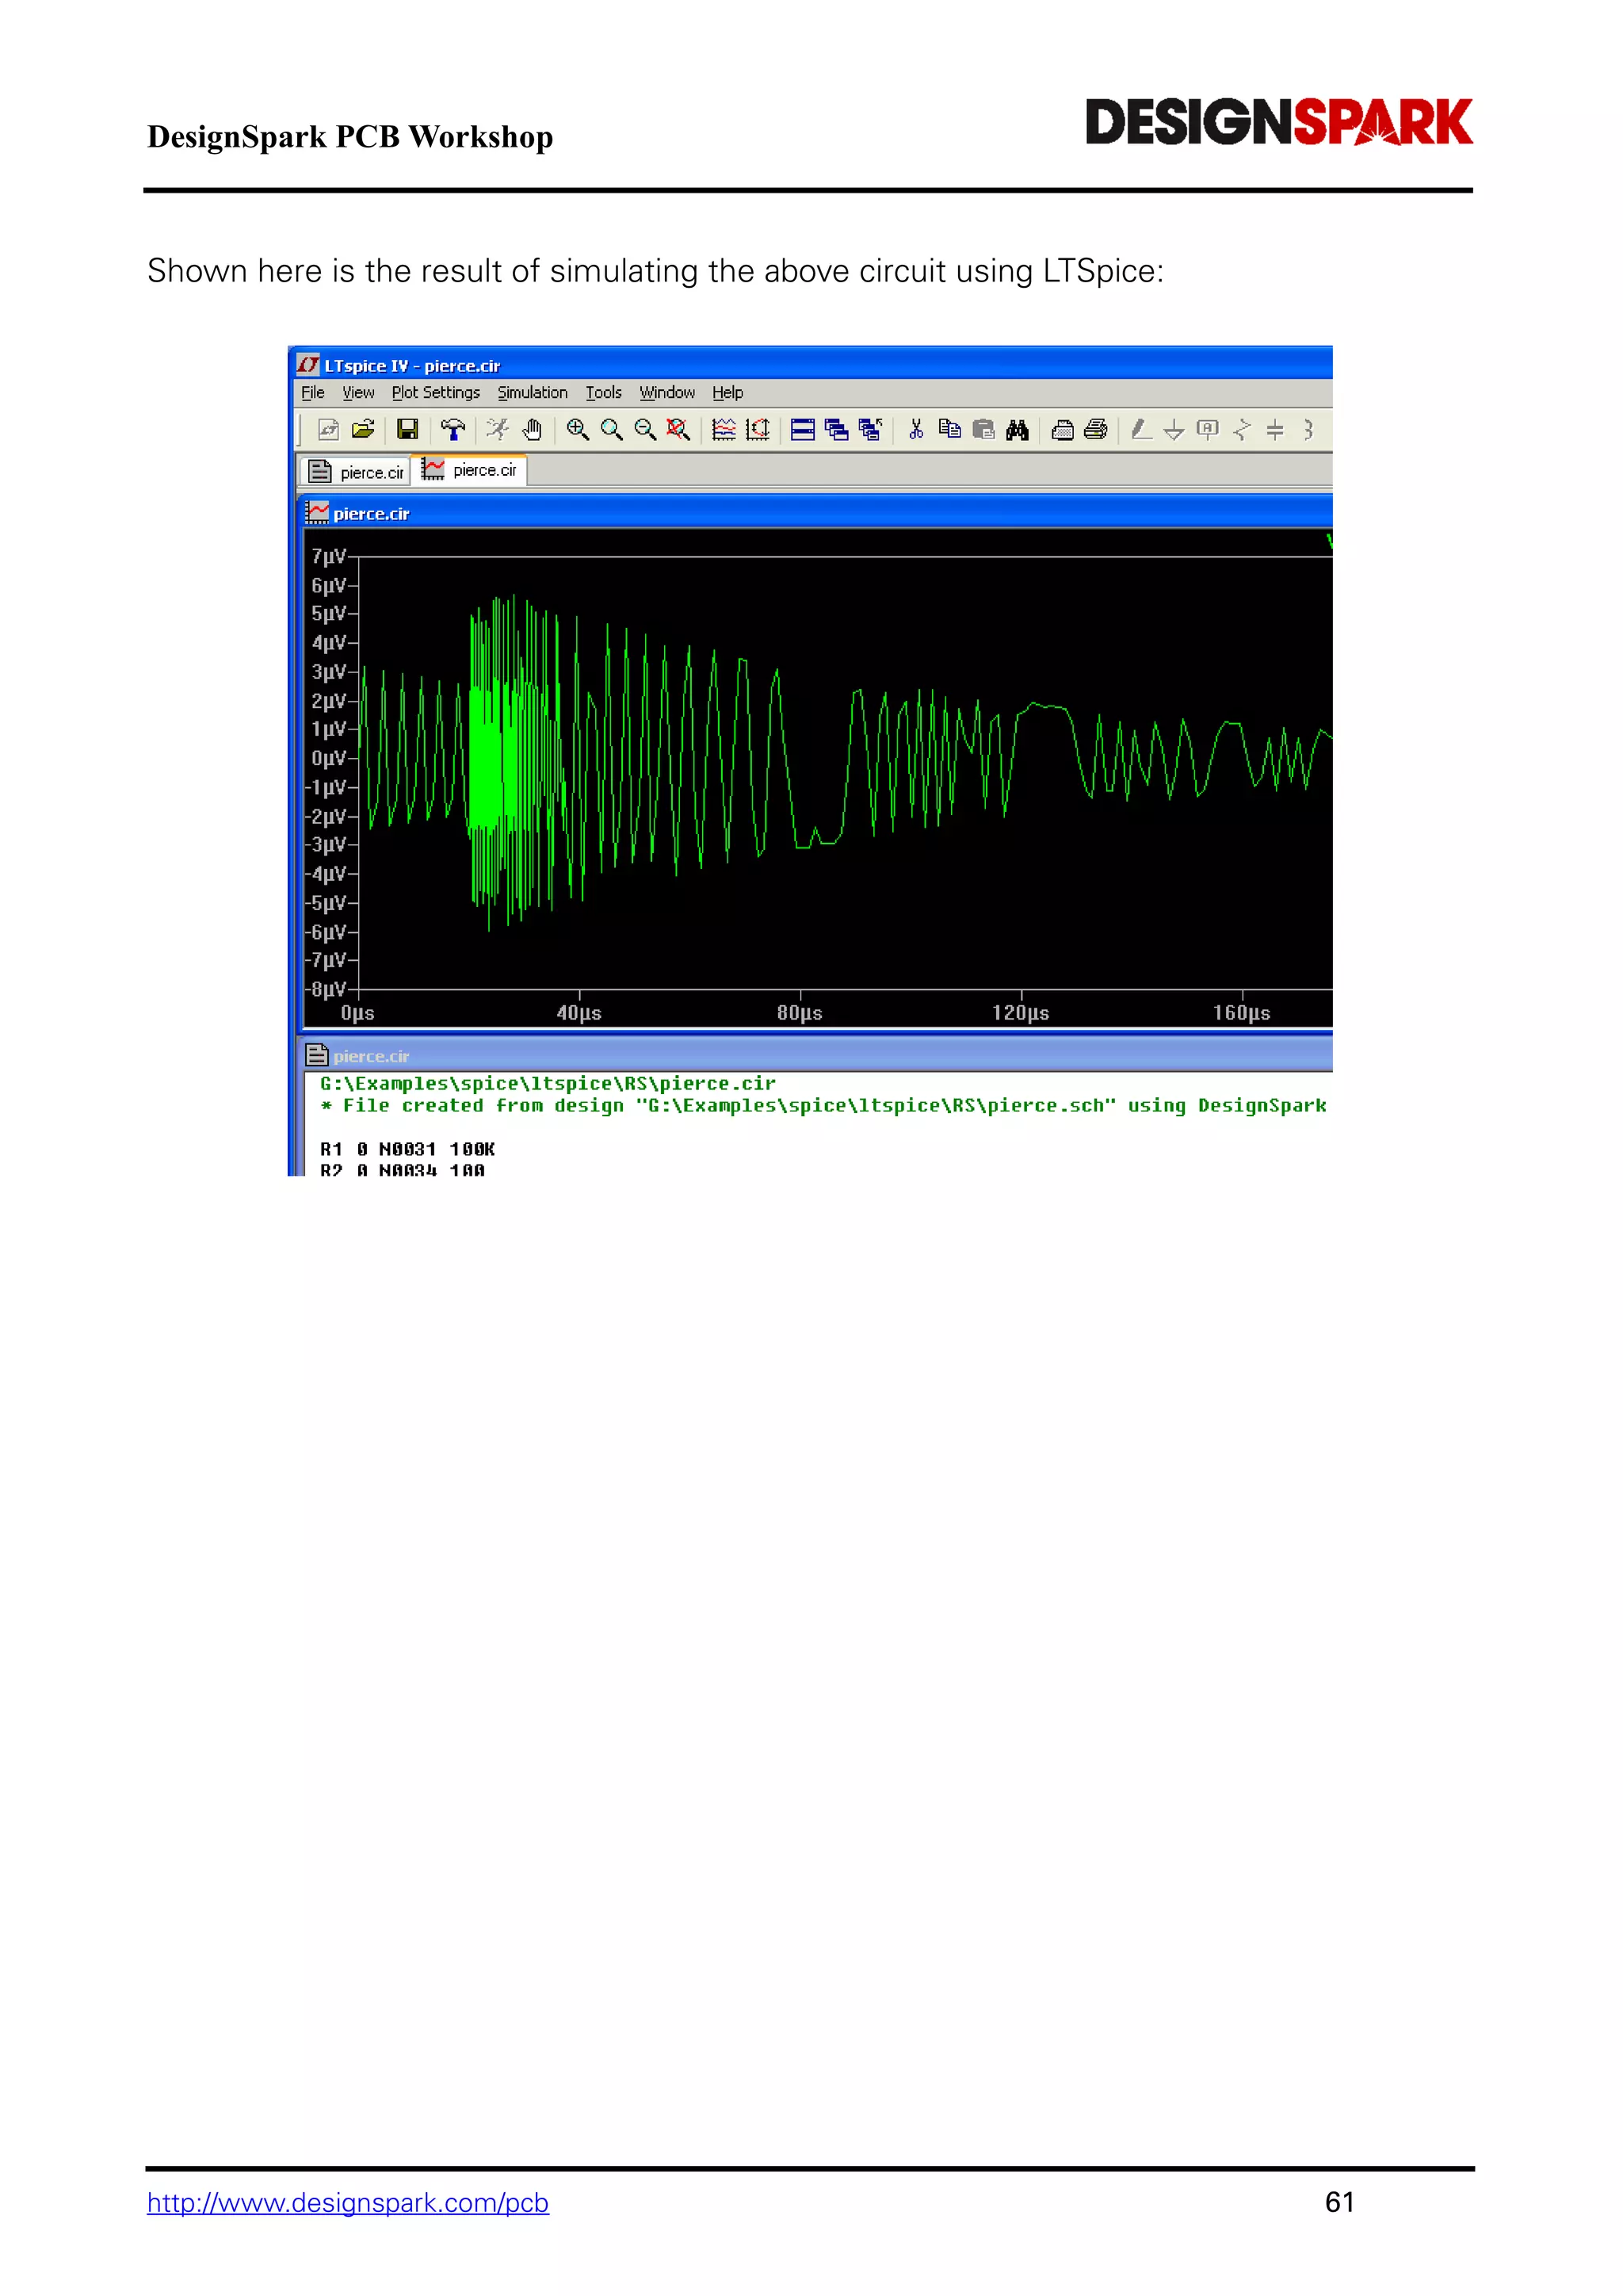Click the plain magnifier Pan icon
This screenshot has width=1623, height=2296.
(x=612, y=430)
